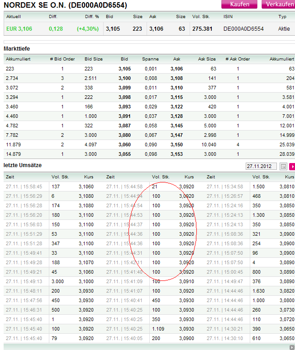Click the Kaufen button
Image resolution: width=295 pixels, height=350 pixels.
[x=239, y=4]
